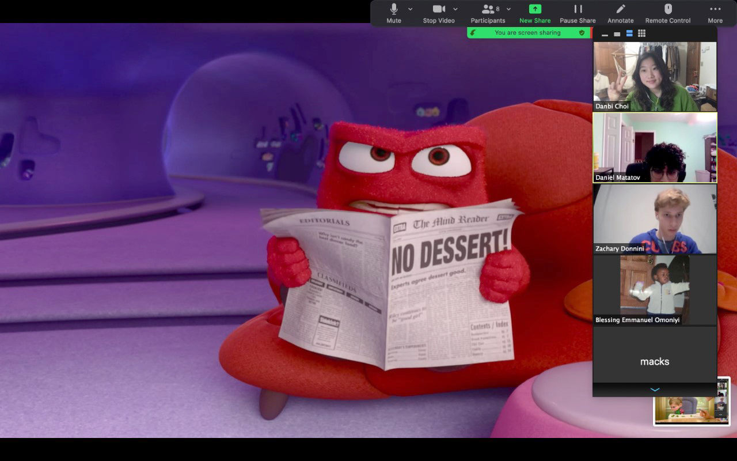Select the 'macks' participant tile
The image size is (737, 461).
point(655,354)
